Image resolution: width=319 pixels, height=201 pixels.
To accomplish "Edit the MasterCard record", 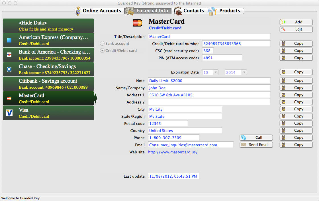I will point(296,29).
